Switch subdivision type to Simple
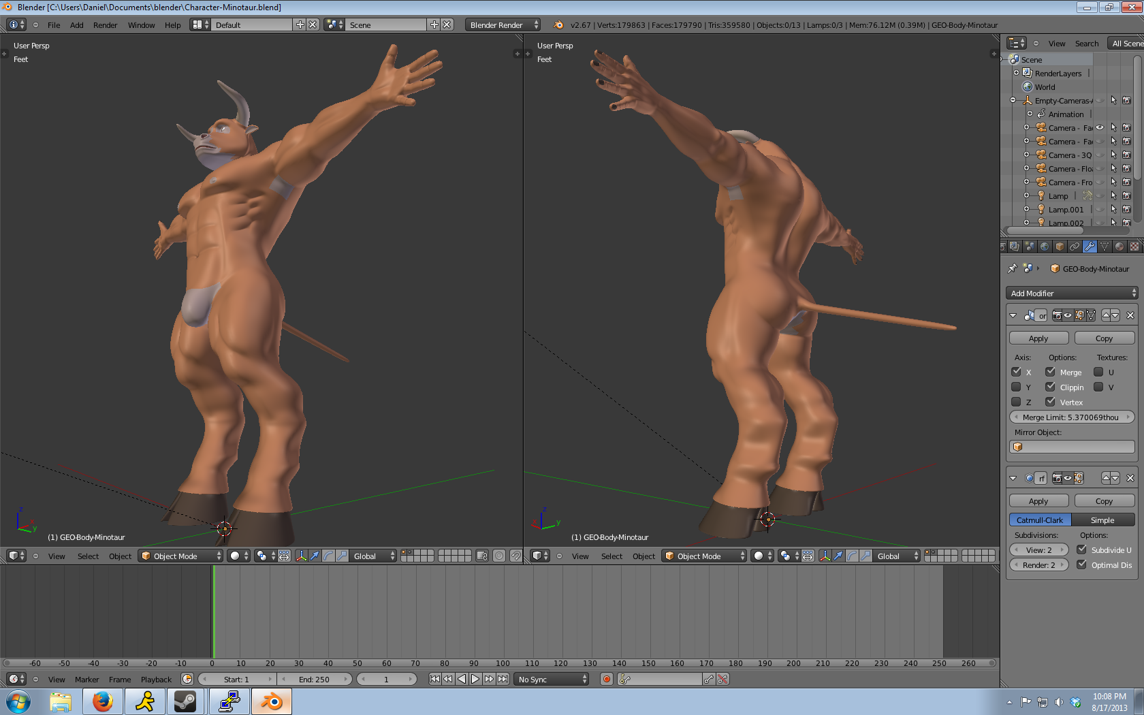 point(1102,520)
